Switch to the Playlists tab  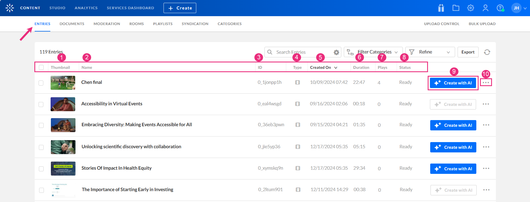coord(163,24)
